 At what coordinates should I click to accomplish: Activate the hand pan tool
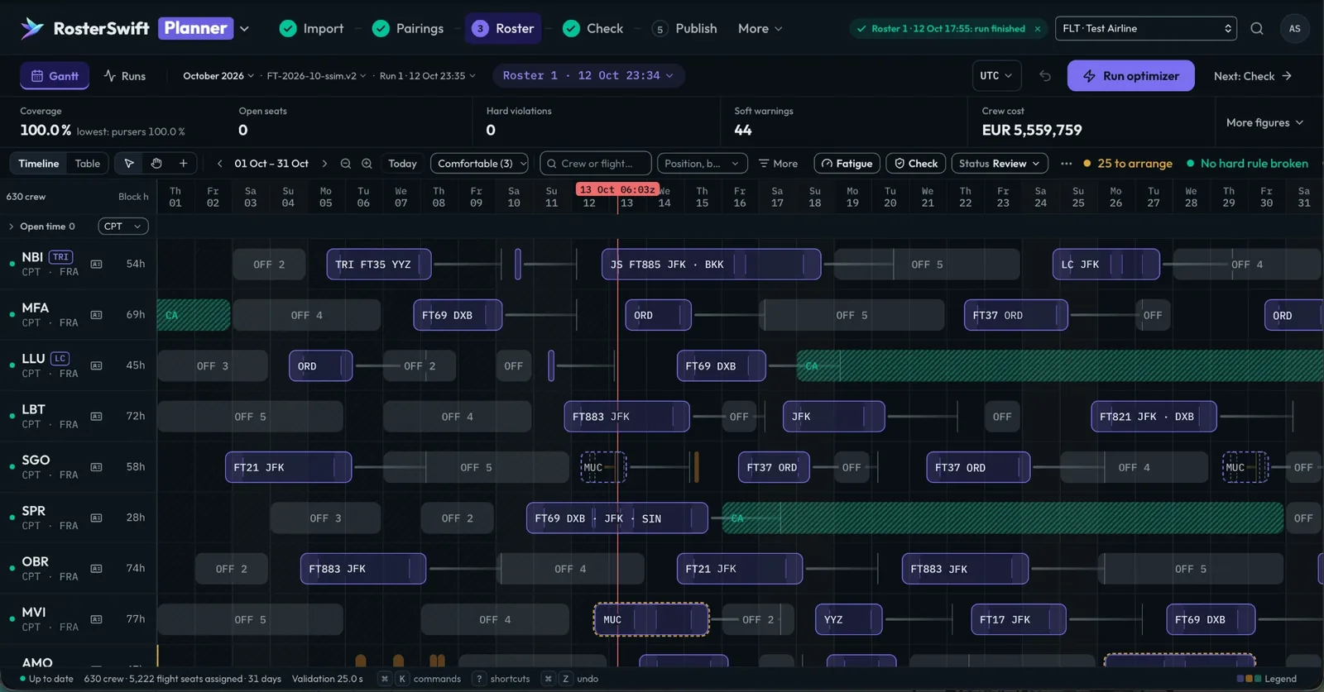click(x=156, y=164)
